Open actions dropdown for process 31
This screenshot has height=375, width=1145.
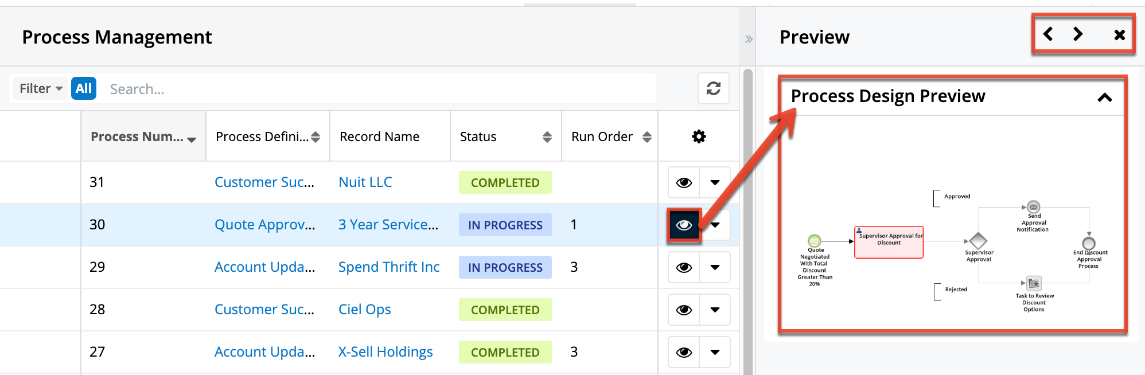point(715,182)
